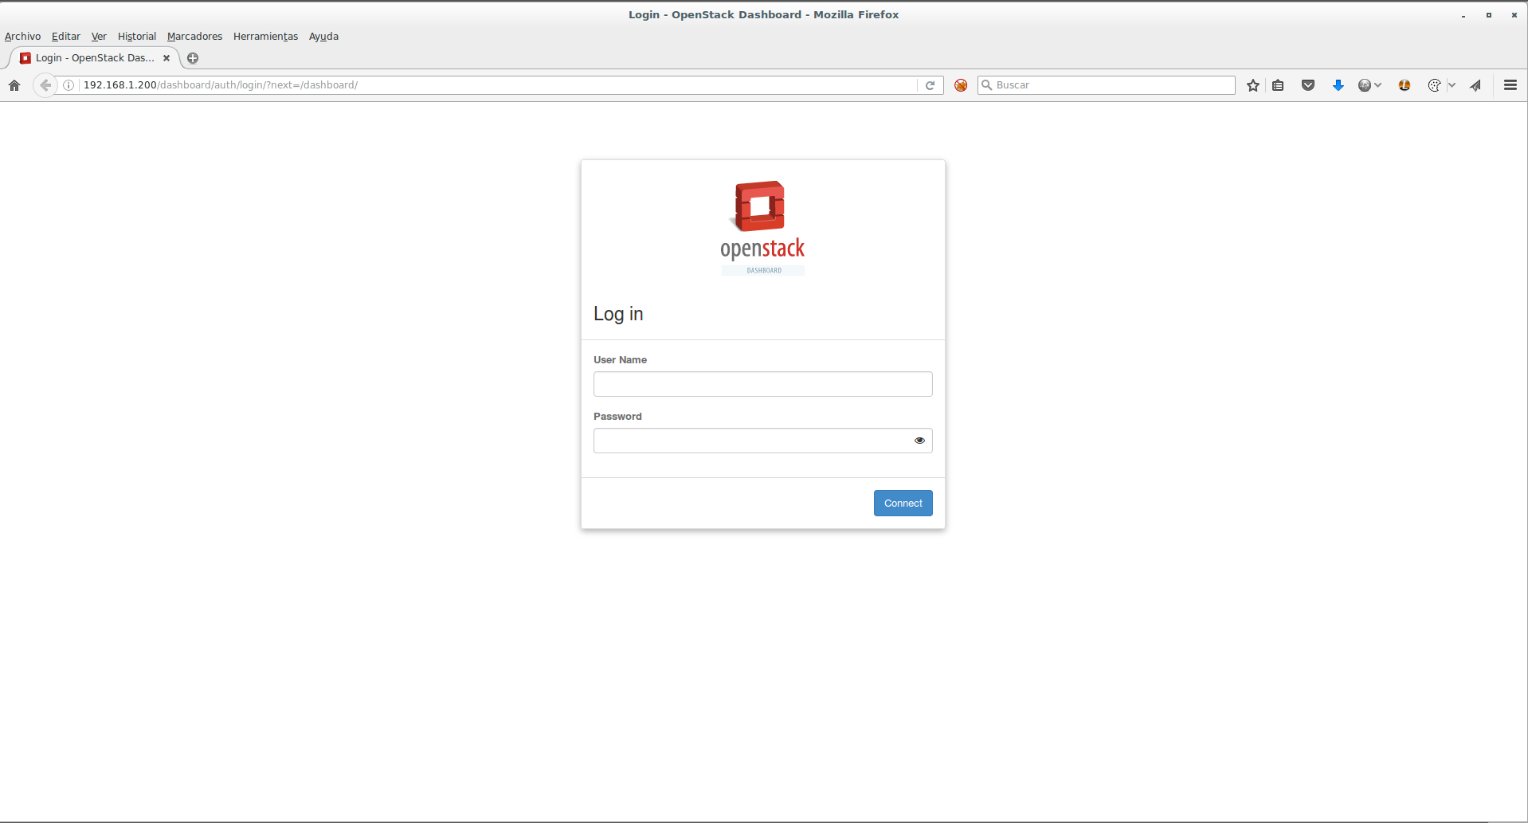The height and width of the screenshot is (823, 1528).
Task: Expand the globe icon dropdown arrow
Action: (x=1378, y=85)
